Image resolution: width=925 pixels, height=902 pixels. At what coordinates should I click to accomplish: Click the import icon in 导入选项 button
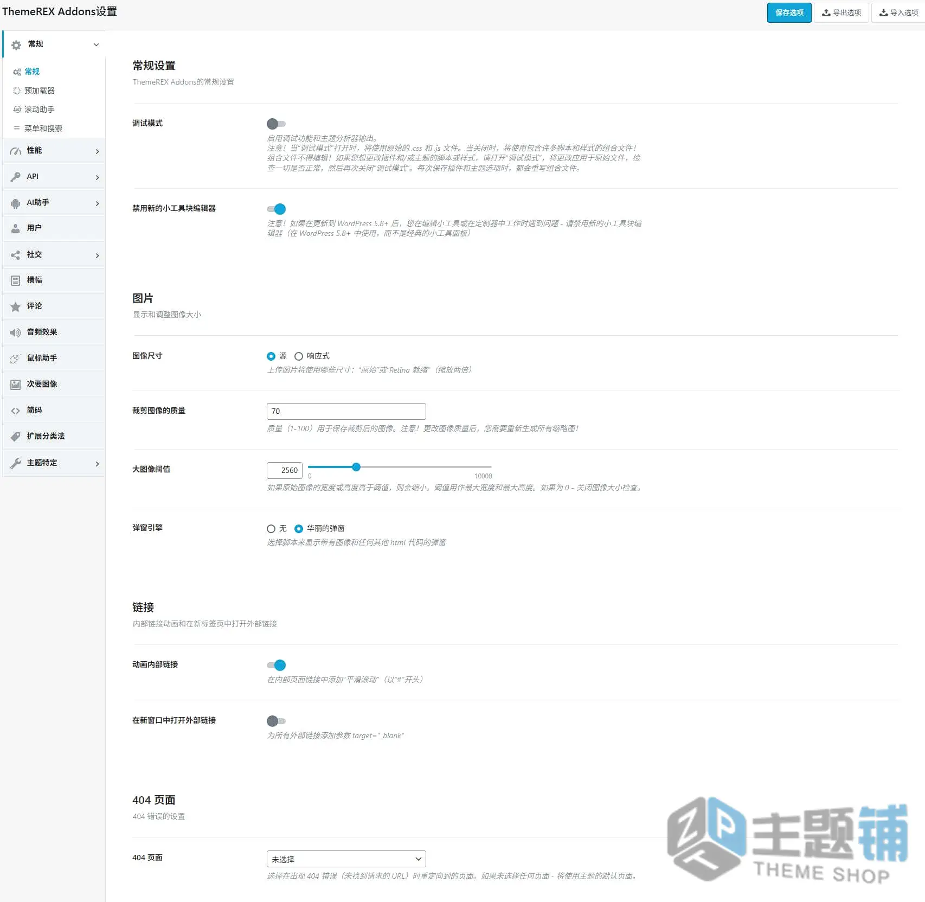click(884, 12)
